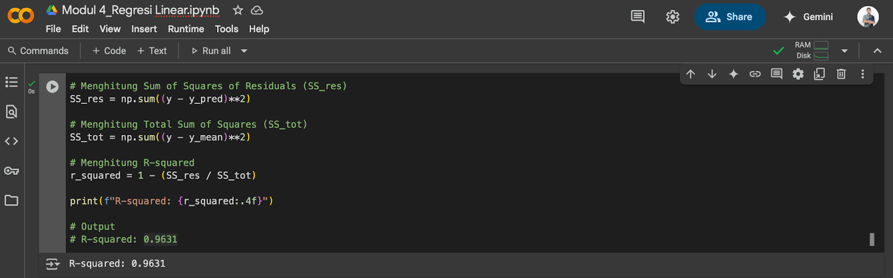Click the Share button
893x278 pixels.
729,17
